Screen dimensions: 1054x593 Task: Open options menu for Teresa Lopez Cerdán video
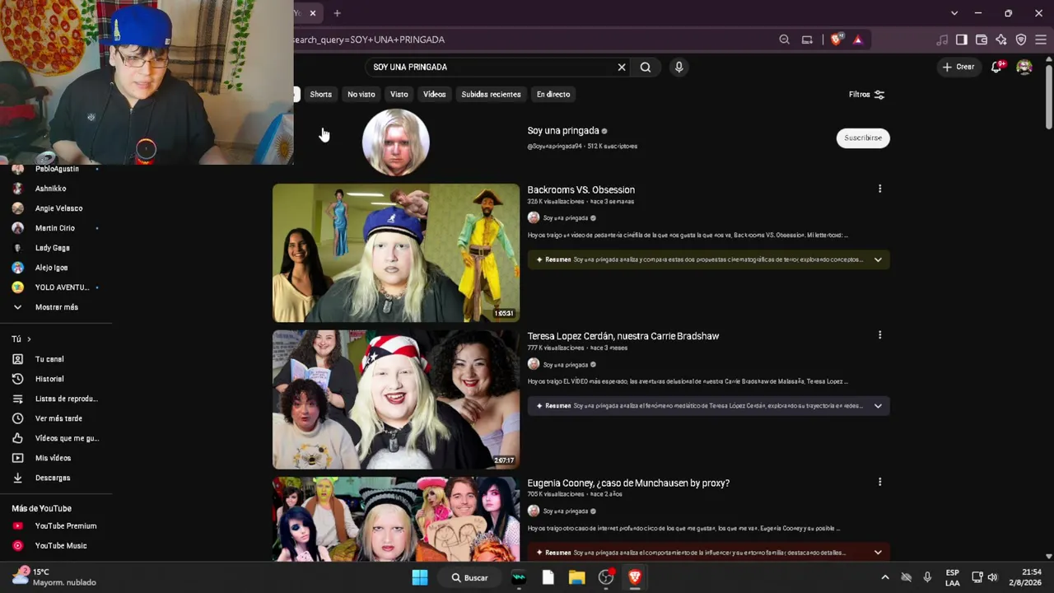[x=879, y=335]
